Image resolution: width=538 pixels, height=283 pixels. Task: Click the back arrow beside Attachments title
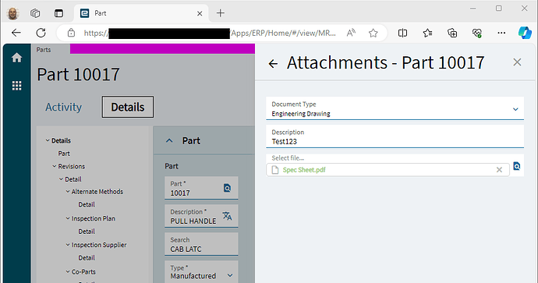(x=273, y=63)
